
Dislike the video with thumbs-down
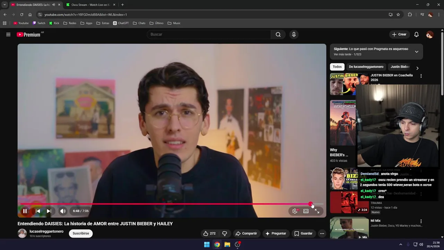[x=224, y=233]
